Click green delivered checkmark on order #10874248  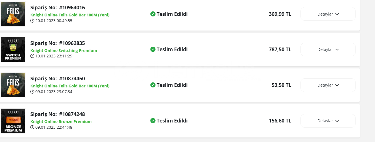pyautogui.click(x=153, y=121)
